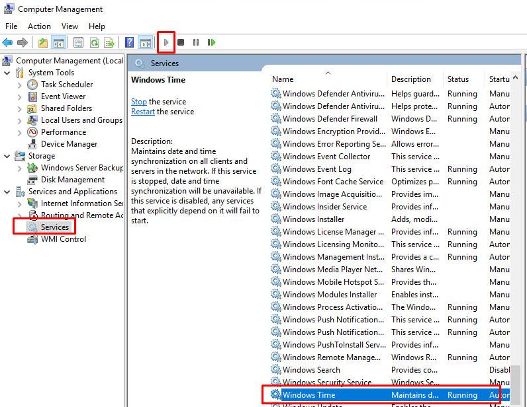
Task: Select the Windows Font Cache Service row
Action: (390, 182)
